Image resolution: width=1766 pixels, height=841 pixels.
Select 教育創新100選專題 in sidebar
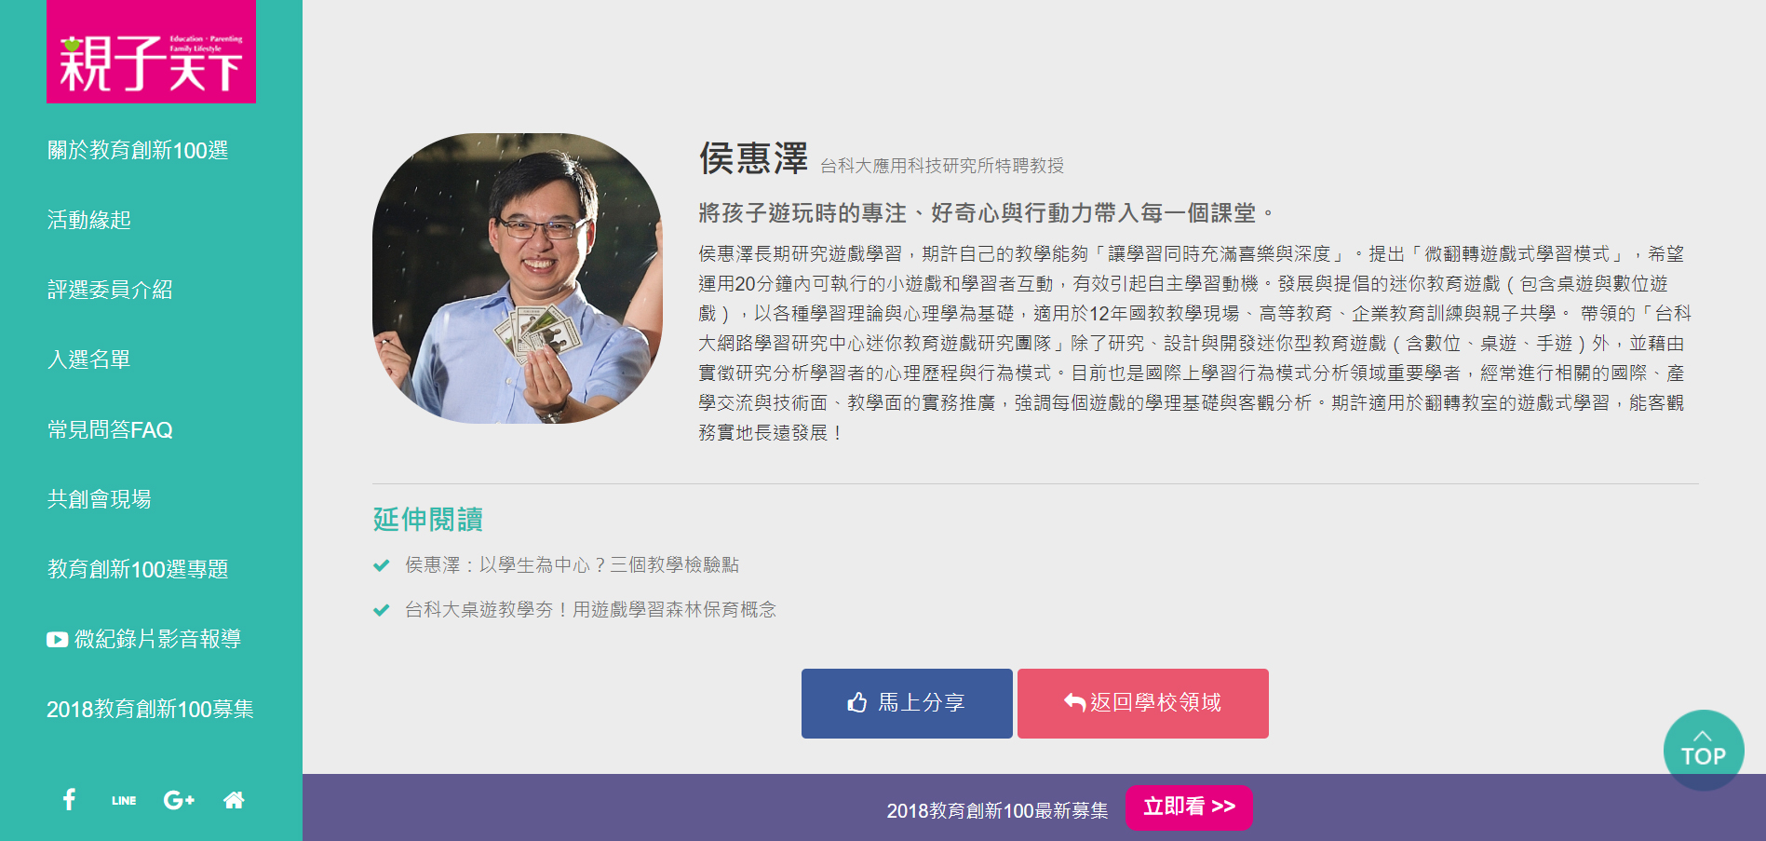[x=138, y=569]
